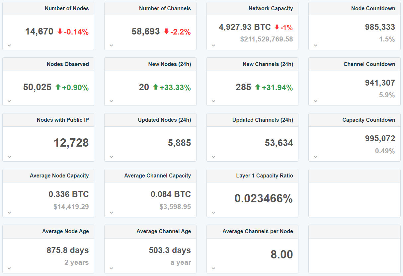The width and height of the screenshot is (403, 276).
Task: Click the green up arrow in Nodes Observed
Action: (58, 87)
